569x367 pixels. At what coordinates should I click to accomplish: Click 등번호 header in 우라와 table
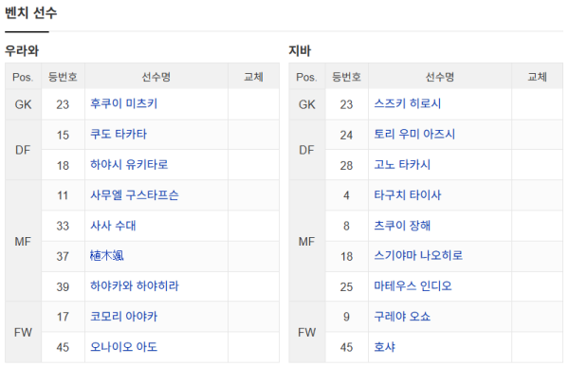(63, 77)
